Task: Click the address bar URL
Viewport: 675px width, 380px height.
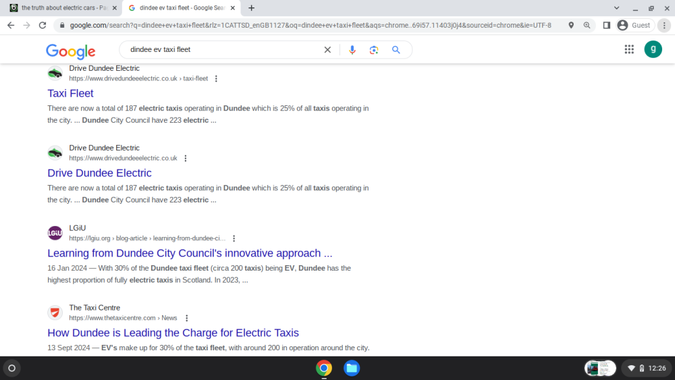Action: tap(310, 26)
